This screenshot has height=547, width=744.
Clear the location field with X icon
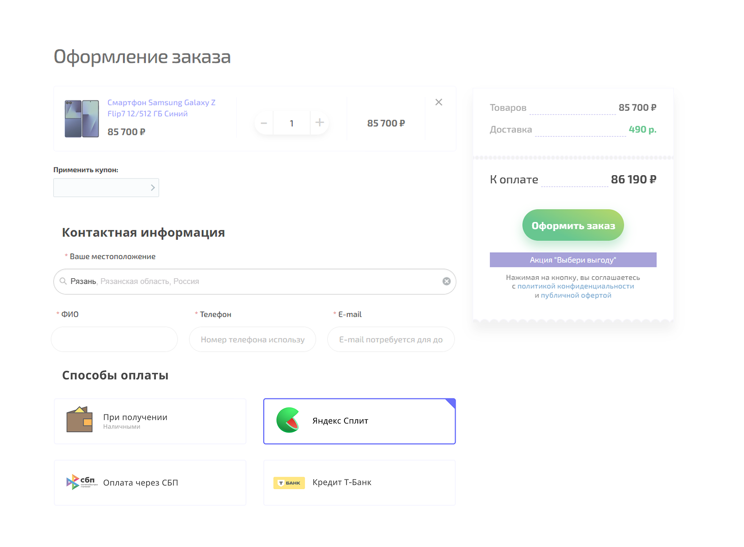pos(446,281)
